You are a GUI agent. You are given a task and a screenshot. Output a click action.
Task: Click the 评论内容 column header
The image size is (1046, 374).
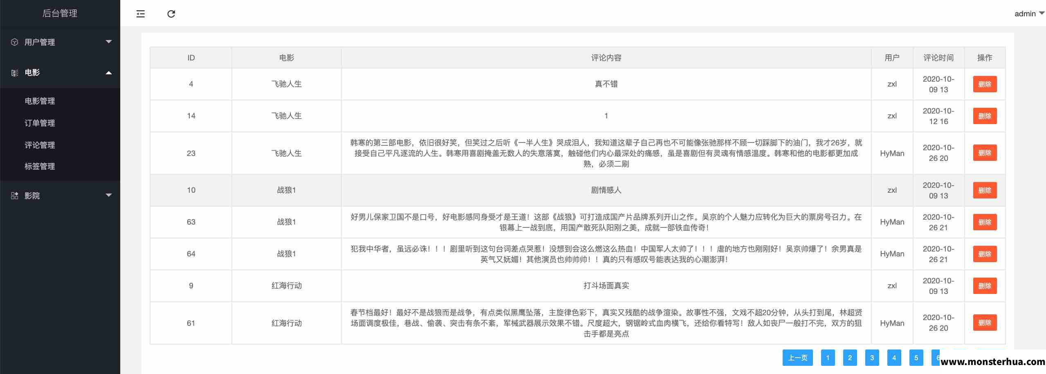[606, 58]
